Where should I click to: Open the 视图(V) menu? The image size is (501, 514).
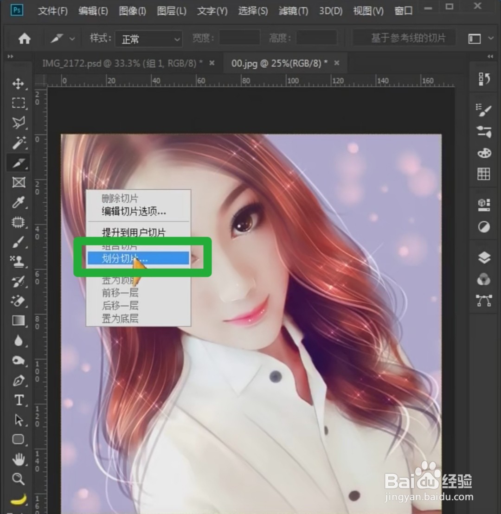pyautogui.click(x=368, y=11)
